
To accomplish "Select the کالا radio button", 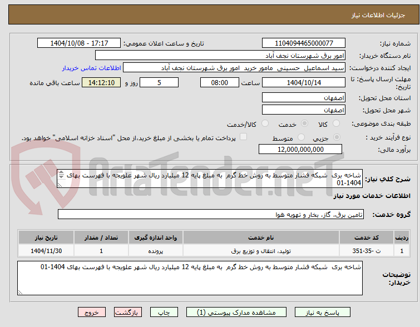I will pyautogui.click(x=336, y=123).
